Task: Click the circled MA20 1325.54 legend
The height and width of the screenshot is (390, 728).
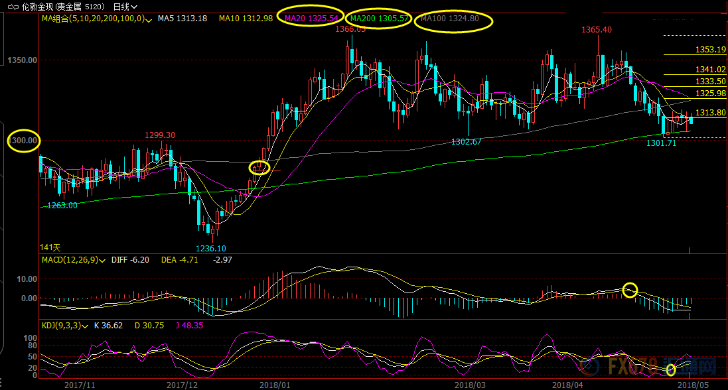Action: [311, 19]
